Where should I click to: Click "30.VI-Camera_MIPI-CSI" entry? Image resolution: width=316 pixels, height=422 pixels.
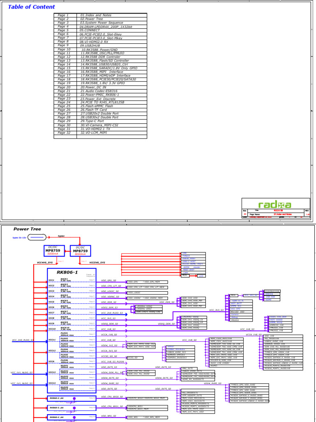pos(100,125)
